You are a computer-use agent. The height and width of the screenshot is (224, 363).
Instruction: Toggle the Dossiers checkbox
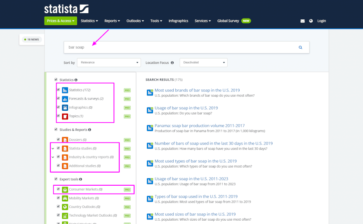pos(58,140)
